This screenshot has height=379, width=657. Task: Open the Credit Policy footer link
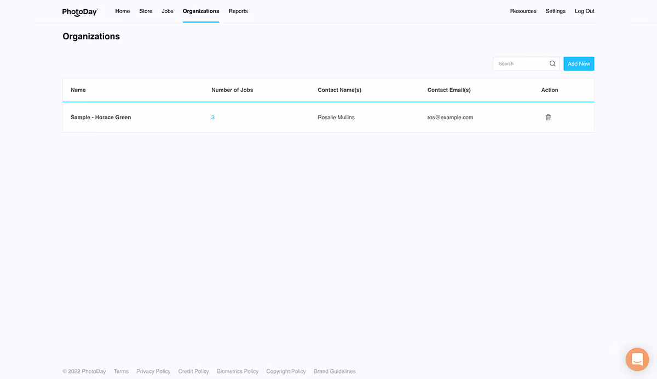point(194,371)
